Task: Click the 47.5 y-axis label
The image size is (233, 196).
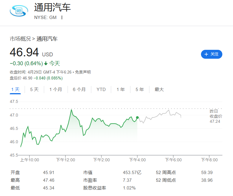Action: (14, 101)
